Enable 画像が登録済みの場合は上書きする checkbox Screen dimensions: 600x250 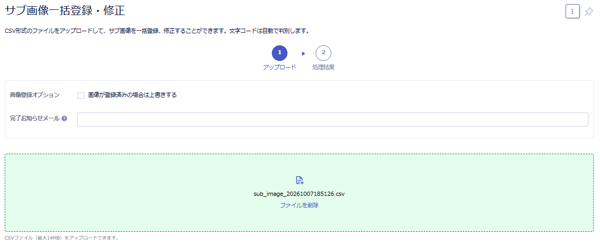tap(81, 95)
